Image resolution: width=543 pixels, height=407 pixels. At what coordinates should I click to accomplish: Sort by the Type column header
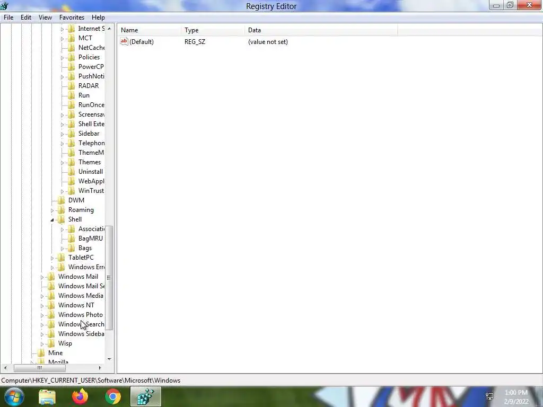click(213, 30)
